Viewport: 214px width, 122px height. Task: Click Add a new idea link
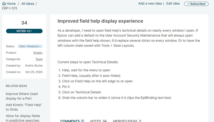150,3
